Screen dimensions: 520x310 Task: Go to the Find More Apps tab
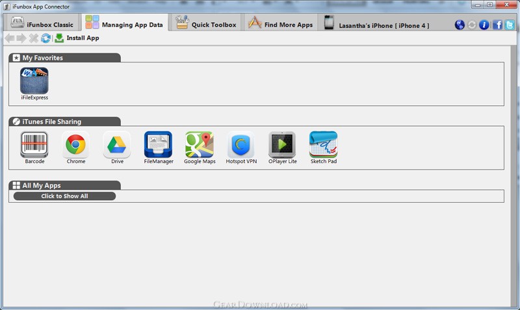point(281,23)
